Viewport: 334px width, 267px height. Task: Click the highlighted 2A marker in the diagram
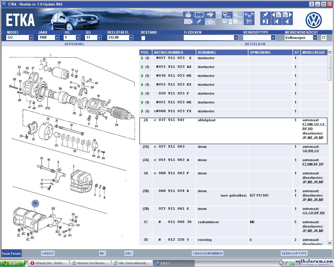pos(35,203)
